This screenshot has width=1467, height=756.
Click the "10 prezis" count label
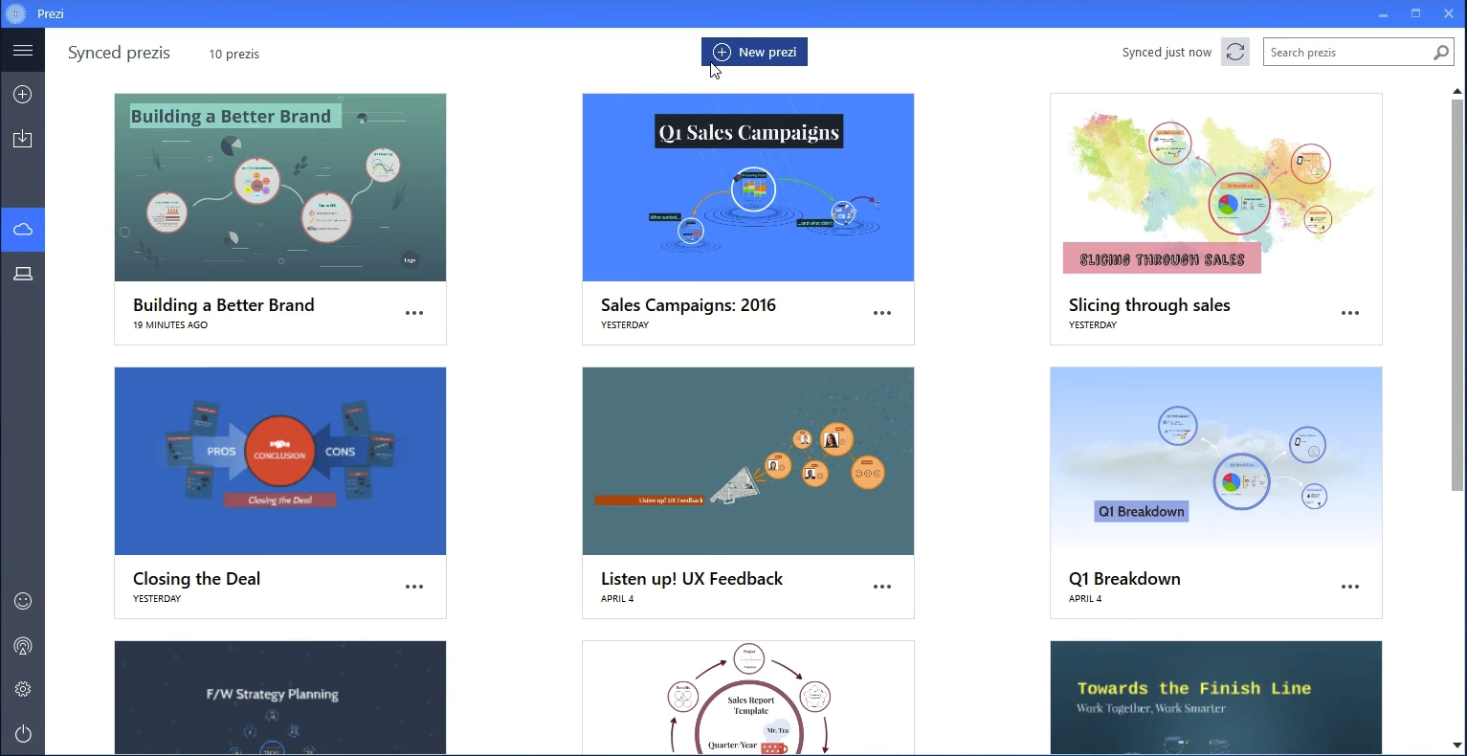point(234,54)
